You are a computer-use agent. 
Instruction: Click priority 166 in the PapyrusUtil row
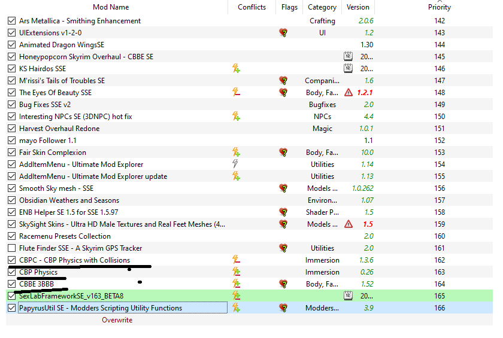coord(440,308)
